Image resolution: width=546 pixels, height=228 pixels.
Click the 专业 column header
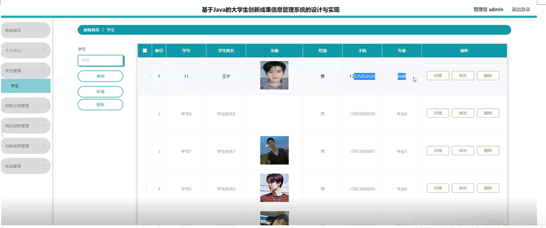tap(402, 51)
